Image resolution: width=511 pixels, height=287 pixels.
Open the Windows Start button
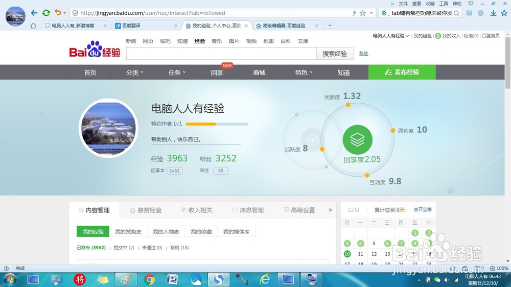click(9, 279)
